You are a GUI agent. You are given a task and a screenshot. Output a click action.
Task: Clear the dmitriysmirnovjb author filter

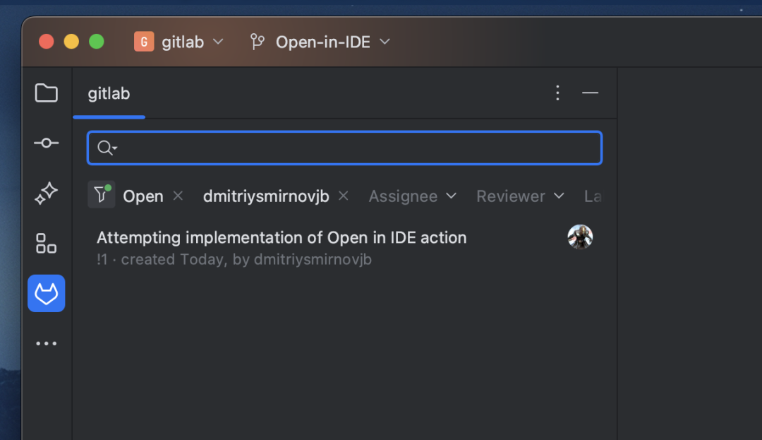[343, 196]
